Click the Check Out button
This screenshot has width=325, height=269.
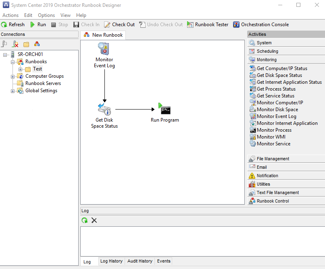point(119,25)
